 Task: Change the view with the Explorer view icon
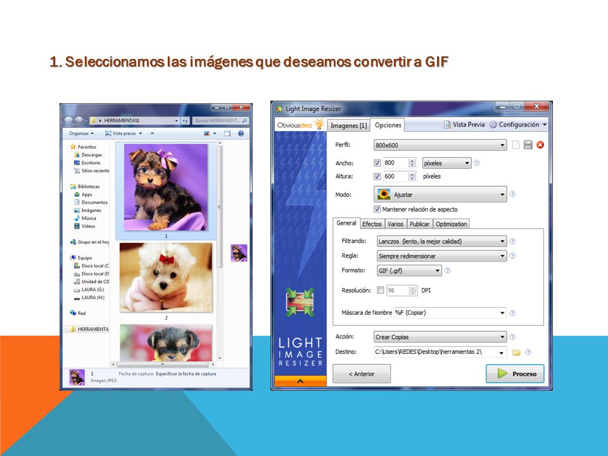coord(207,134)
